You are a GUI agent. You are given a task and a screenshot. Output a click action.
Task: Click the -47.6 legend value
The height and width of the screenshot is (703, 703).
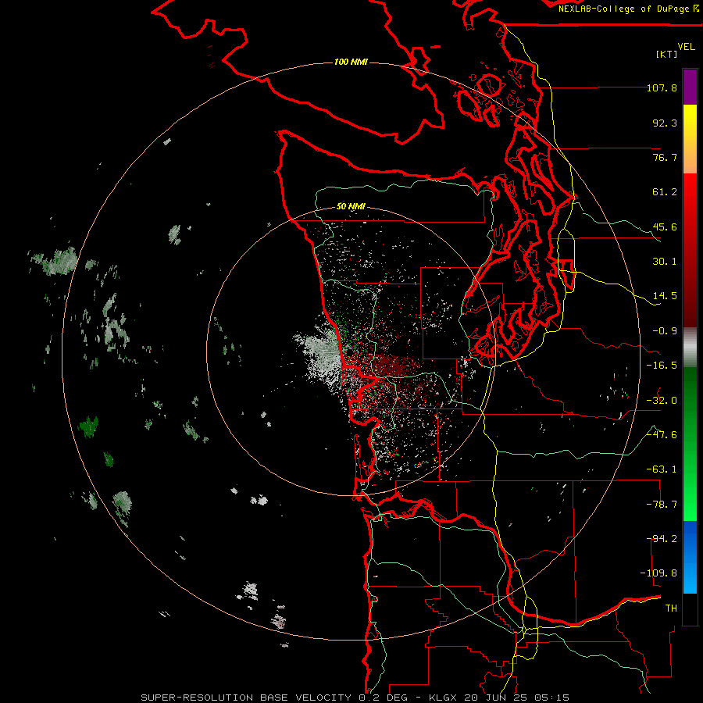pyautogui.click(x=662, y=435)
